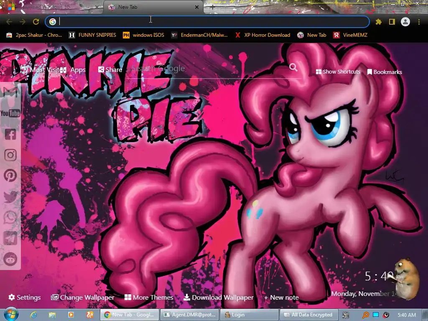The width and height of the screenshot is (428, 321).
Task: Switch to the New Tab browser tab
Action: tap(153, 7)
